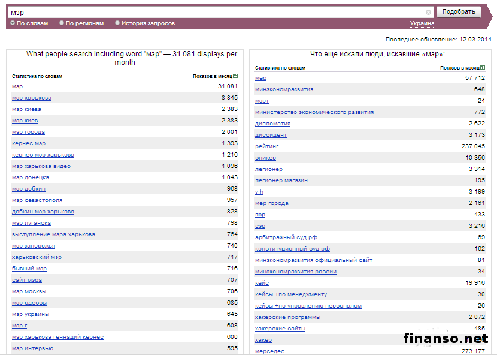497x355 pixels.
Task: Open 'мэр харькова геннадий кернес' link
Action: click(x=57, y=337)
